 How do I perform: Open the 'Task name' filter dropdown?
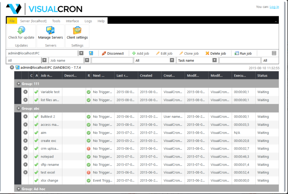215,60
